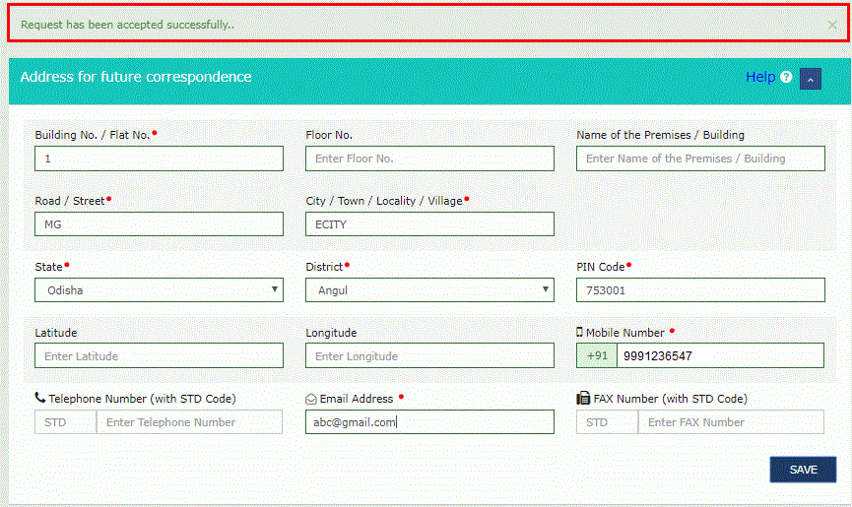Open the Help link

coord(759,77)
